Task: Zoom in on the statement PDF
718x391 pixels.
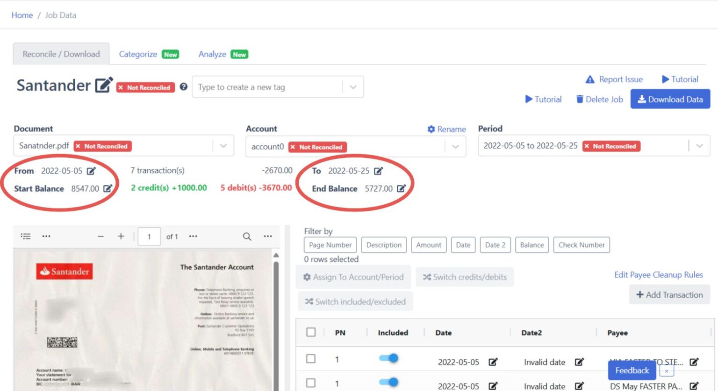Action: pyautogui.click(x=121, y=236)
